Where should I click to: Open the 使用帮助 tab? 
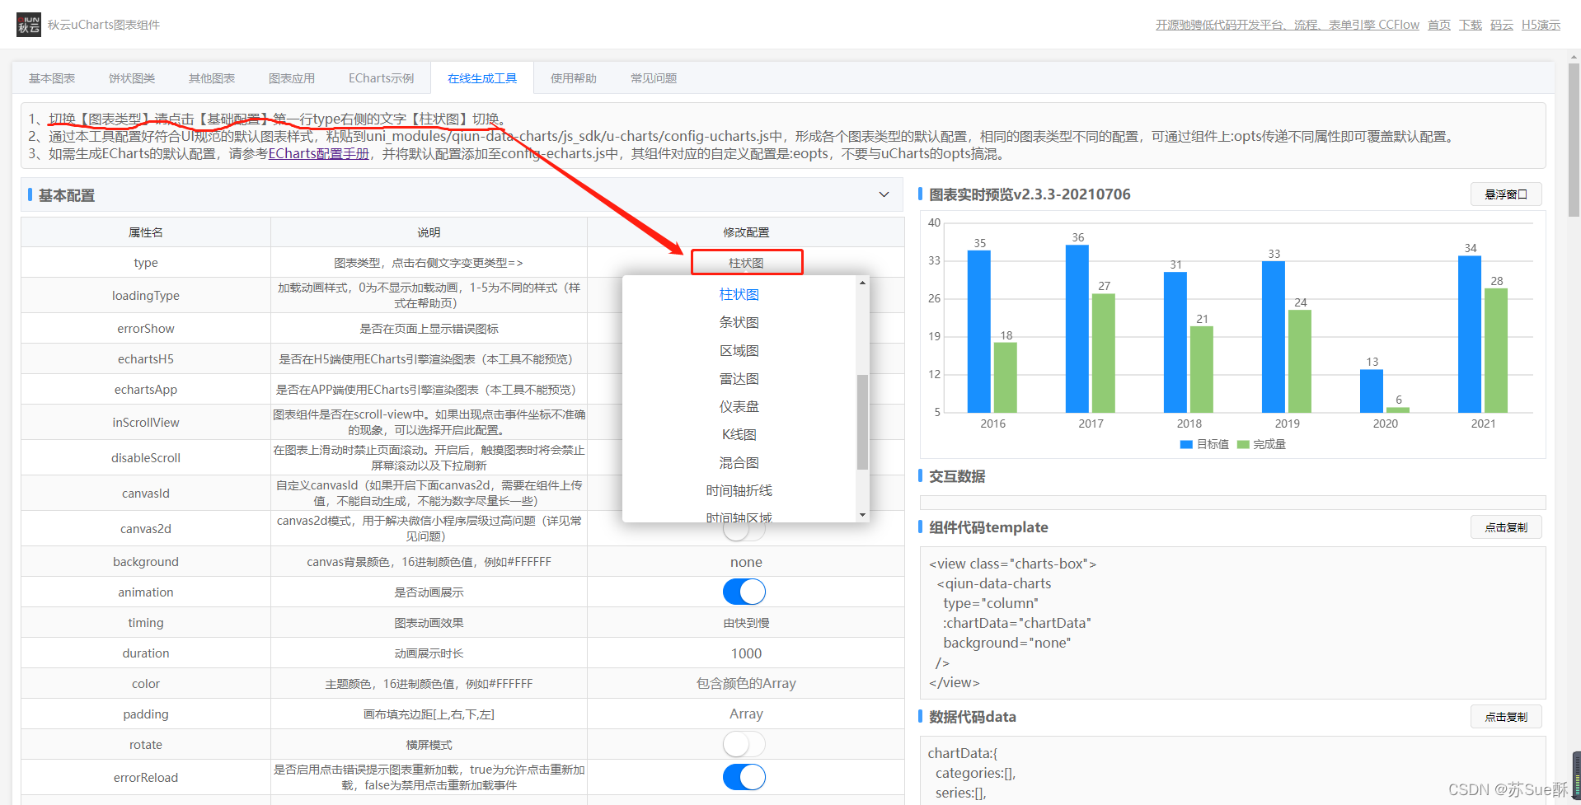point(574,78)
